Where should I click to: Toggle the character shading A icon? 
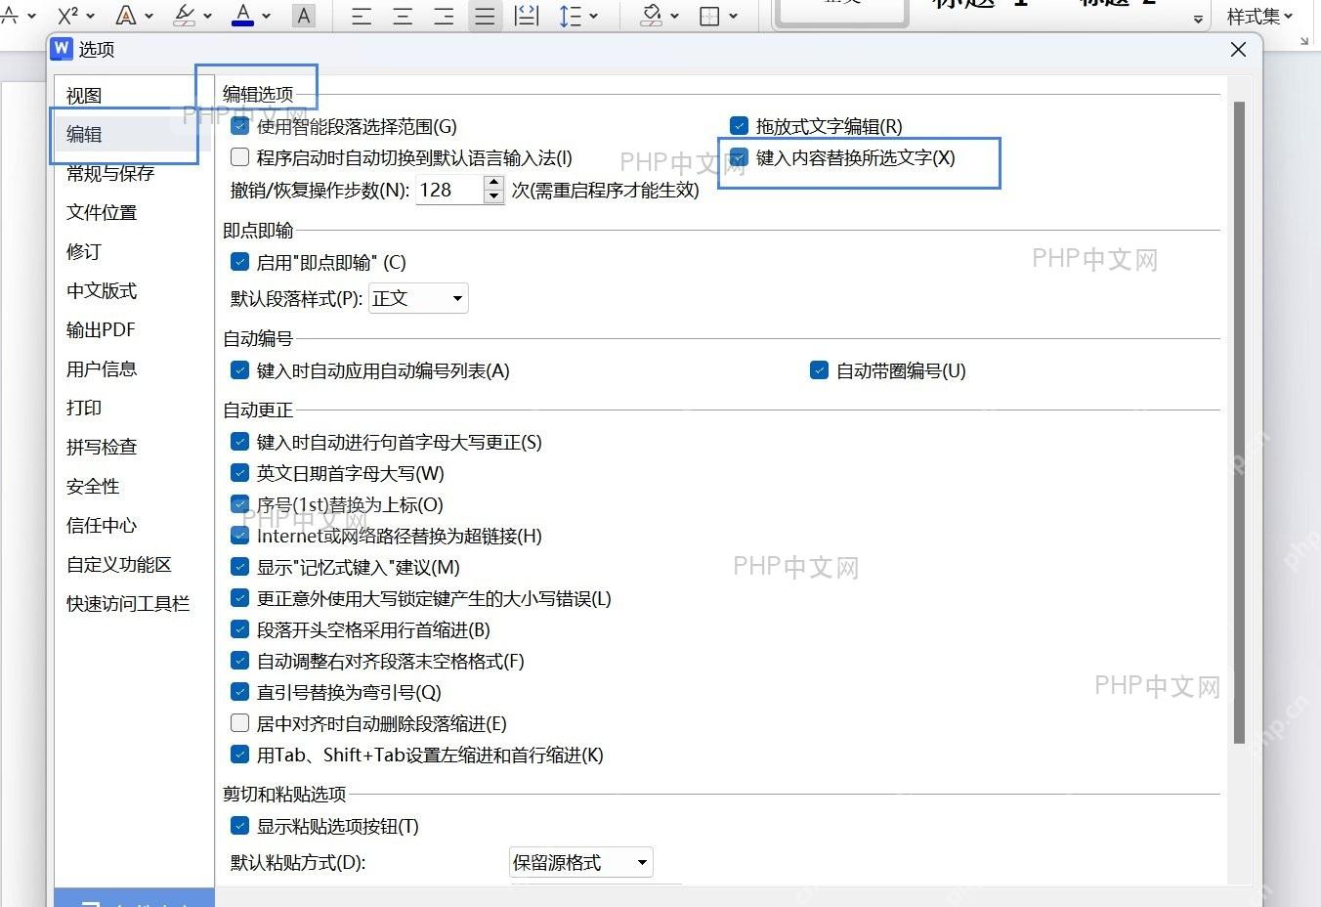click(x=304, y=15)
